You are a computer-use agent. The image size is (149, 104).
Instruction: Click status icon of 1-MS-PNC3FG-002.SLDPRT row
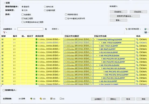[137, 78]
